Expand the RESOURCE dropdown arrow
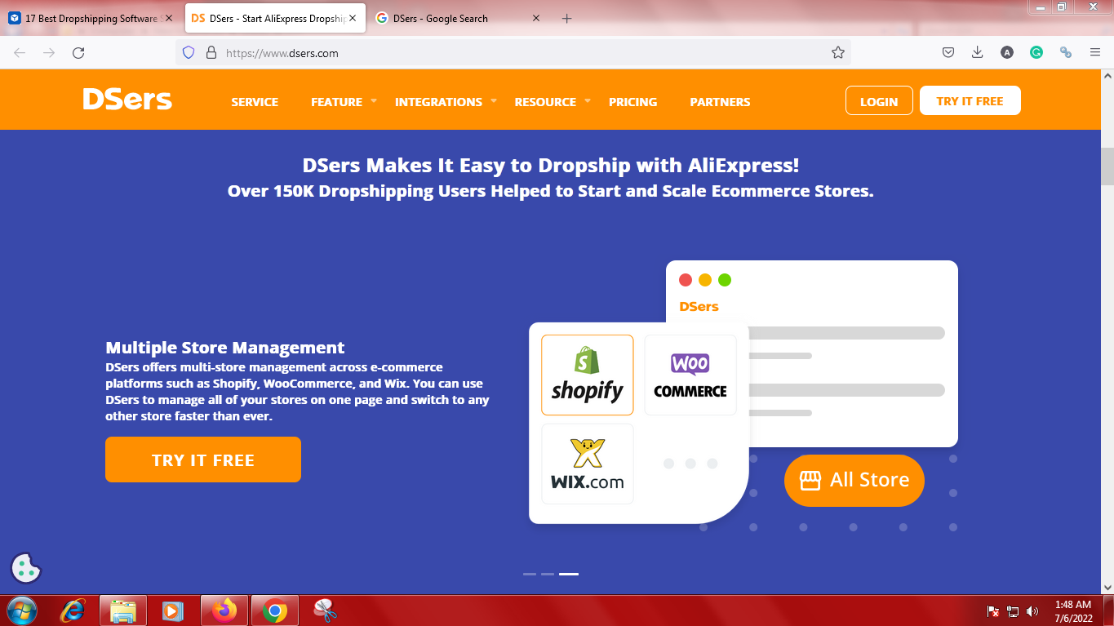Image resolution: width=1114 pixels, height=626 pixels. [587, 101]
